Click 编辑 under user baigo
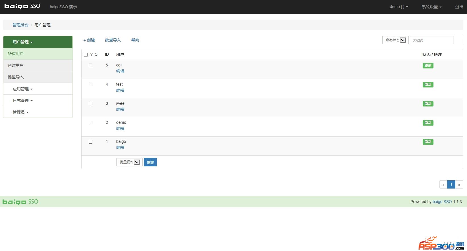 click(120, 147)
